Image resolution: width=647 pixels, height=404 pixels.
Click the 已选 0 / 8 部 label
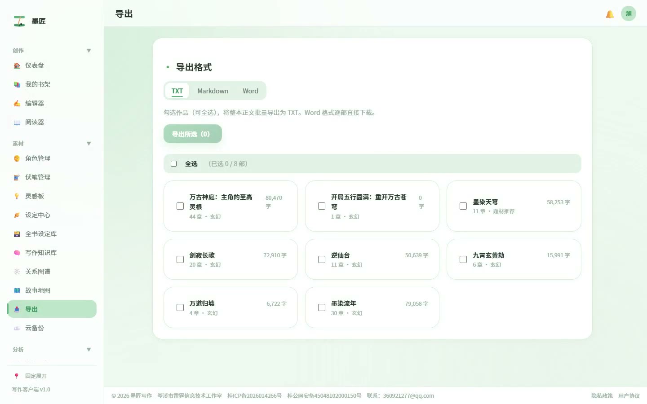click(228, 164)
